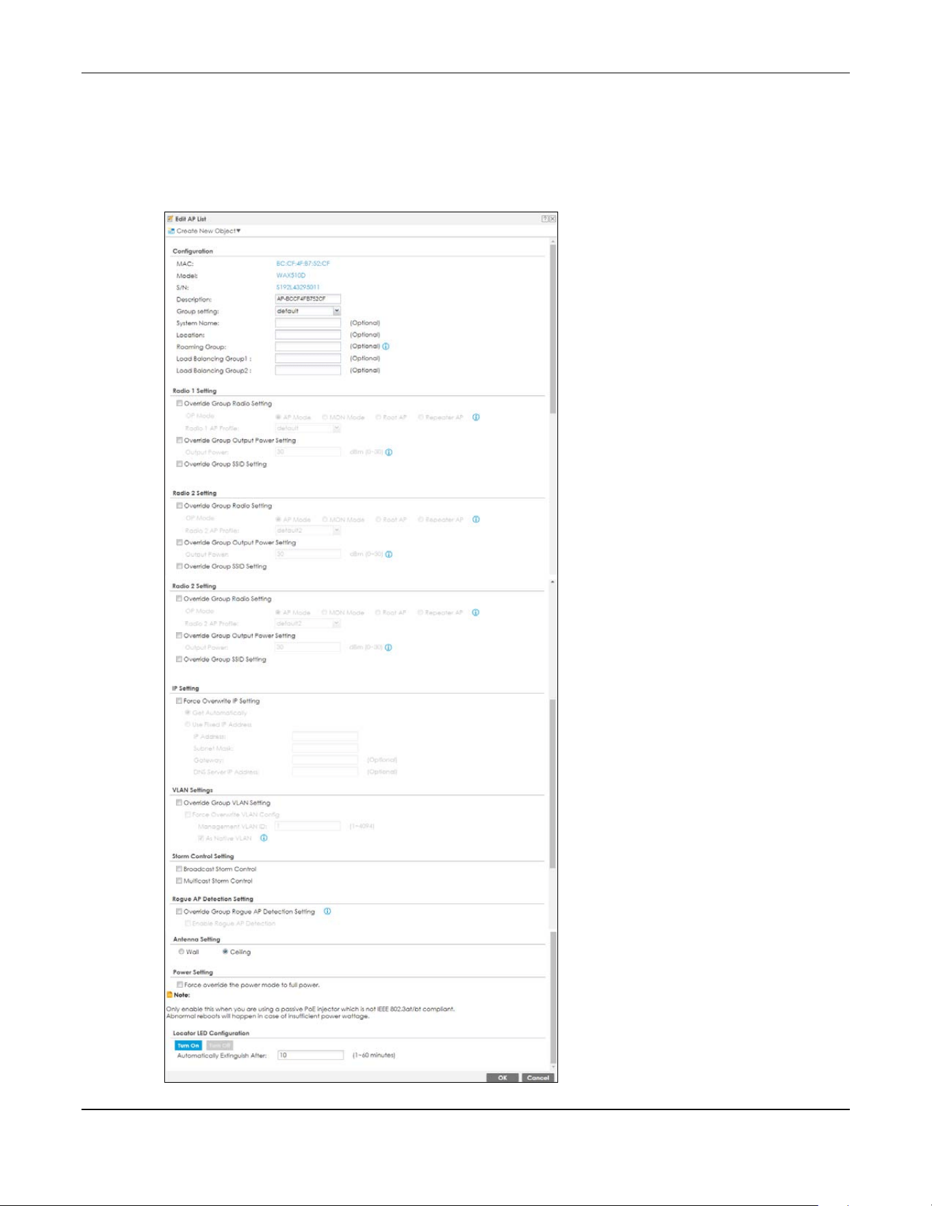The width and height of the screenshot is (932, 1206).
Task: Select the Ceiling antenna option
Action: (x=225, y=952)
